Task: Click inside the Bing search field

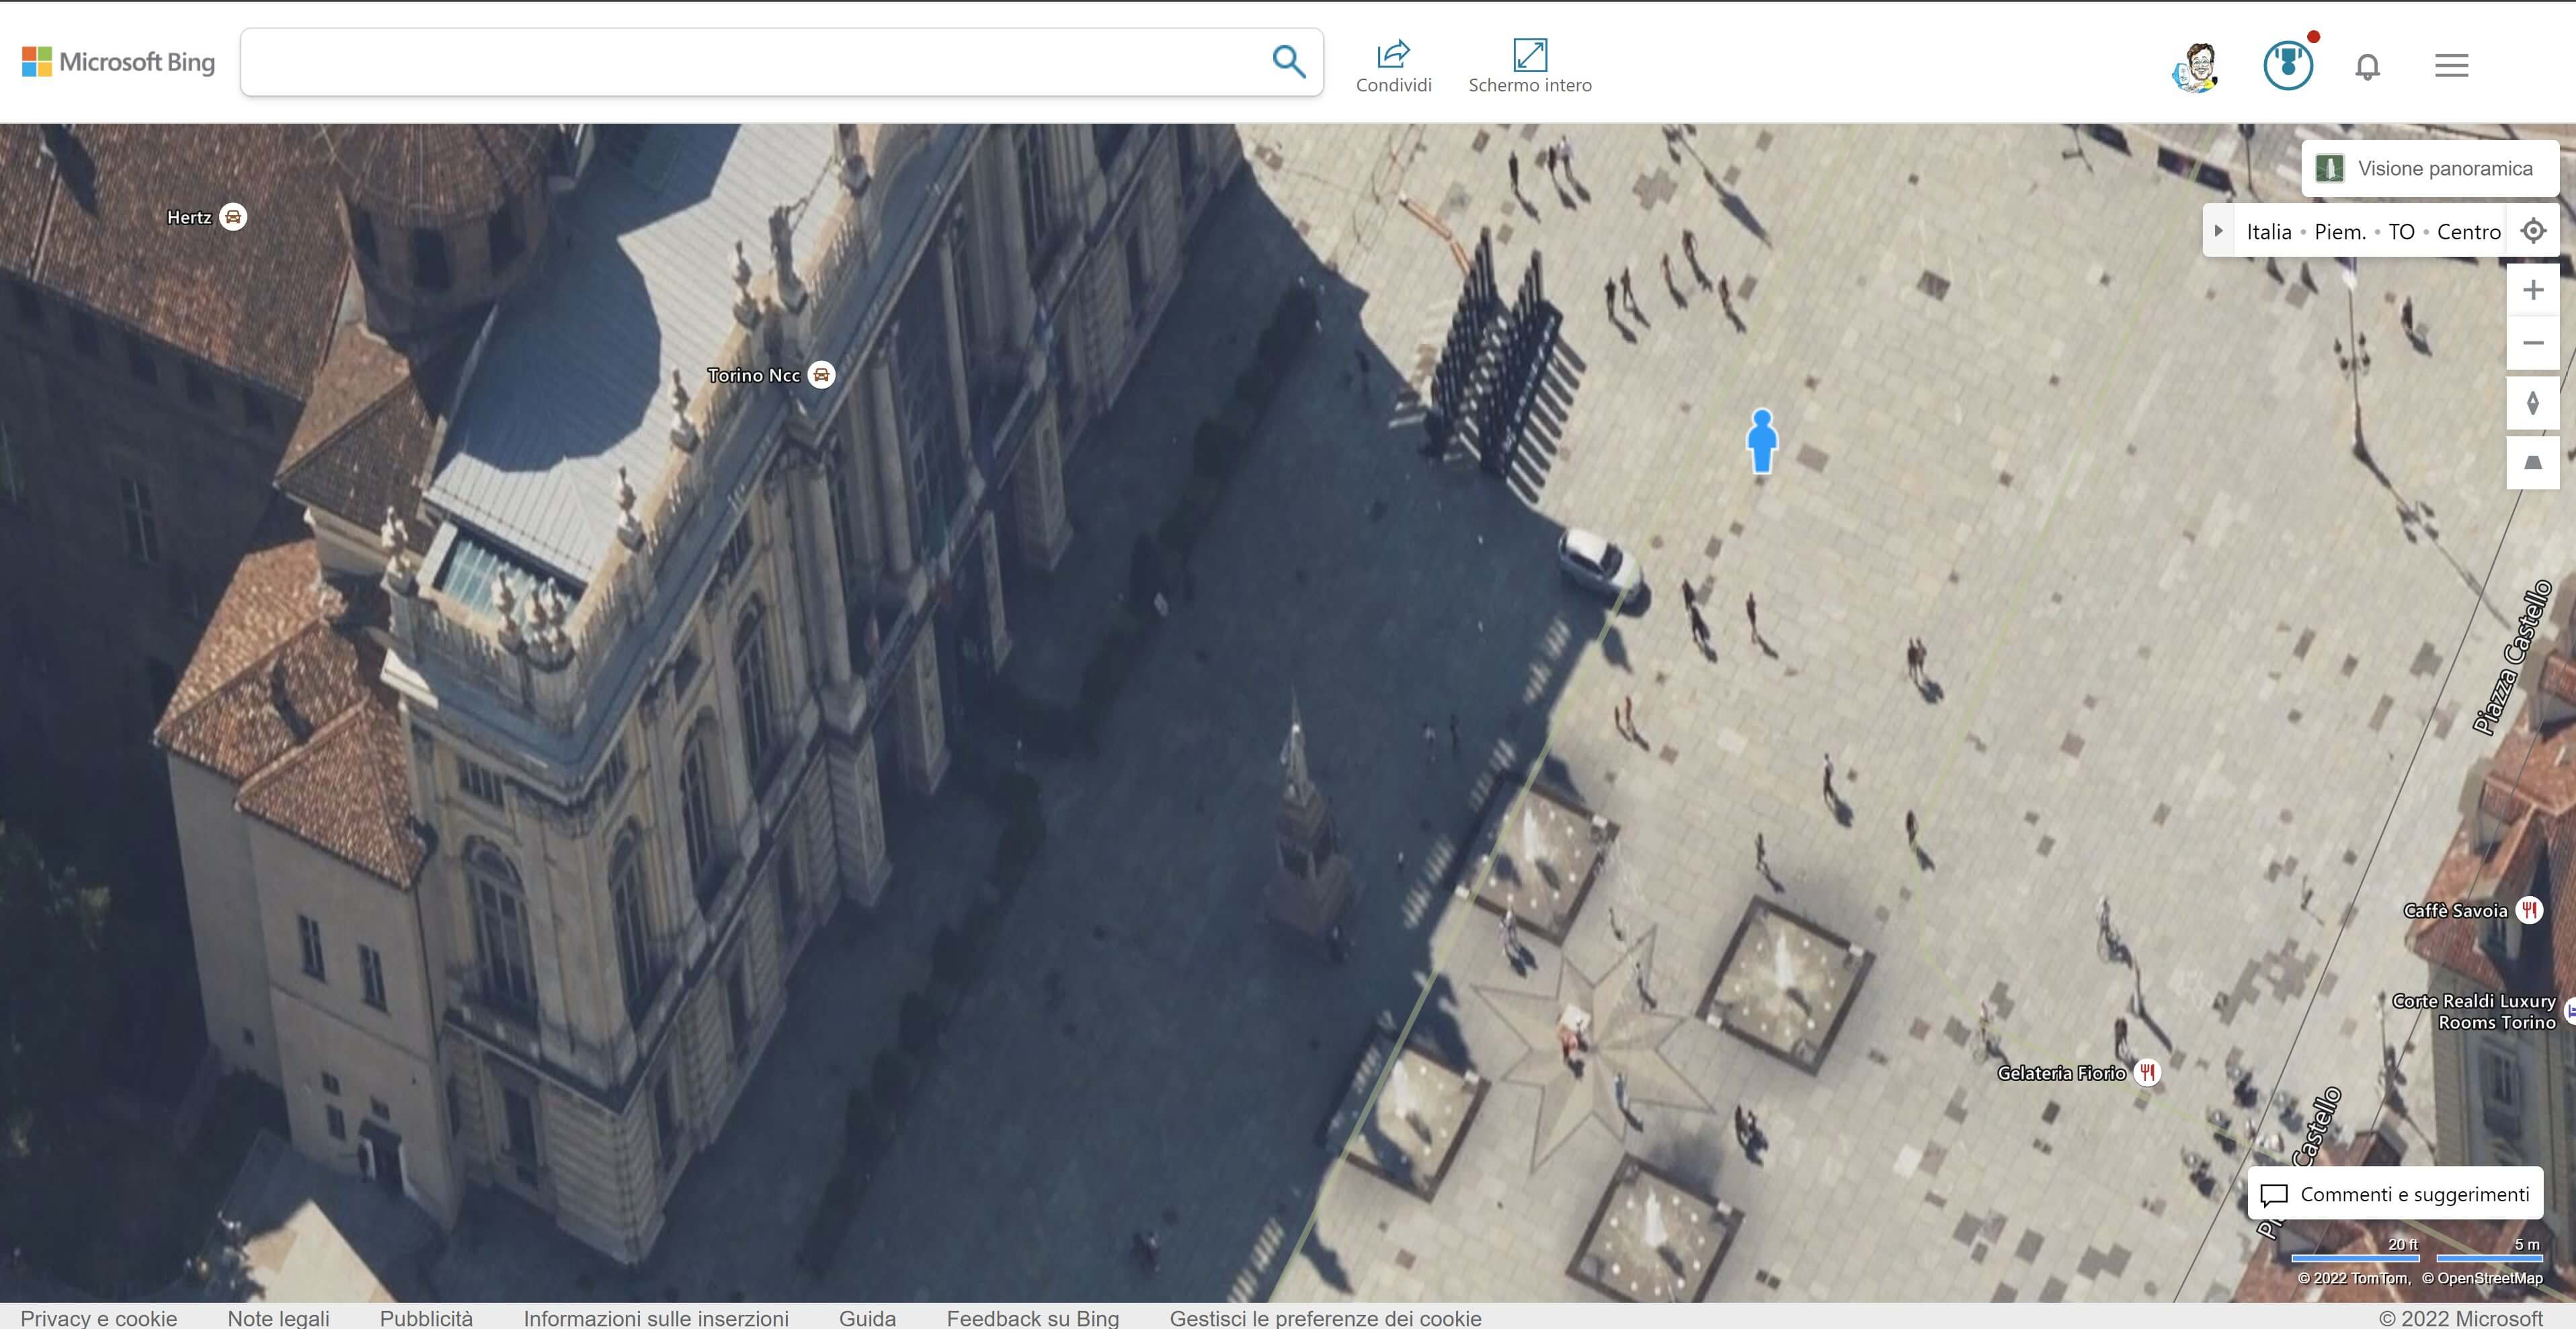Action: point(750,62)
